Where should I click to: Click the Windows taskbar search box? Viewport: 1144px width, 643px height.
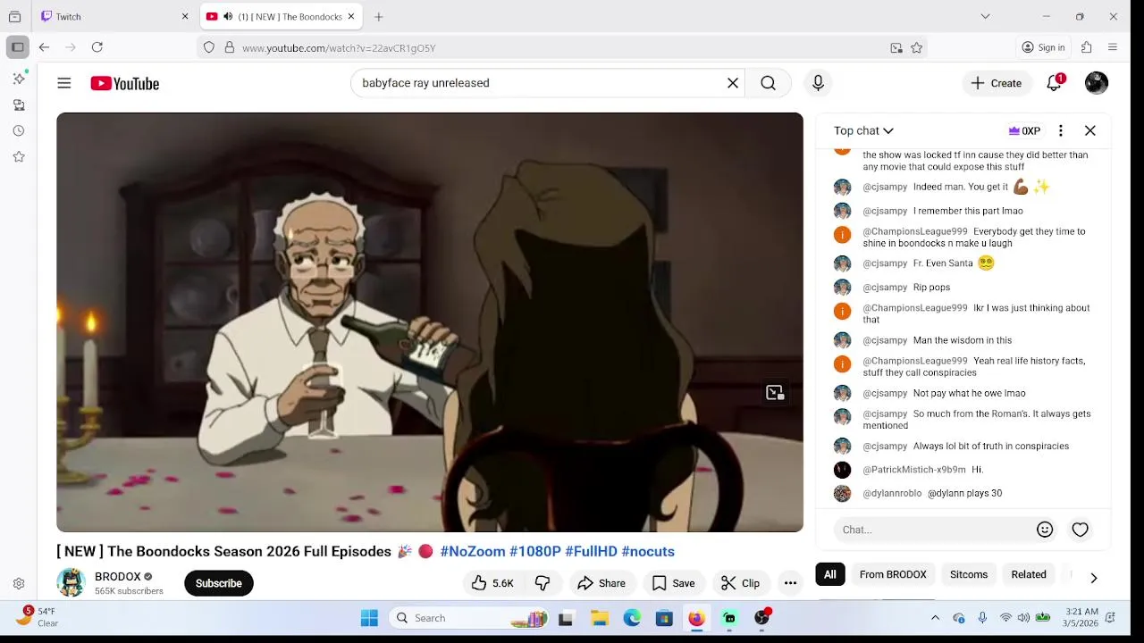coord(472,618)
